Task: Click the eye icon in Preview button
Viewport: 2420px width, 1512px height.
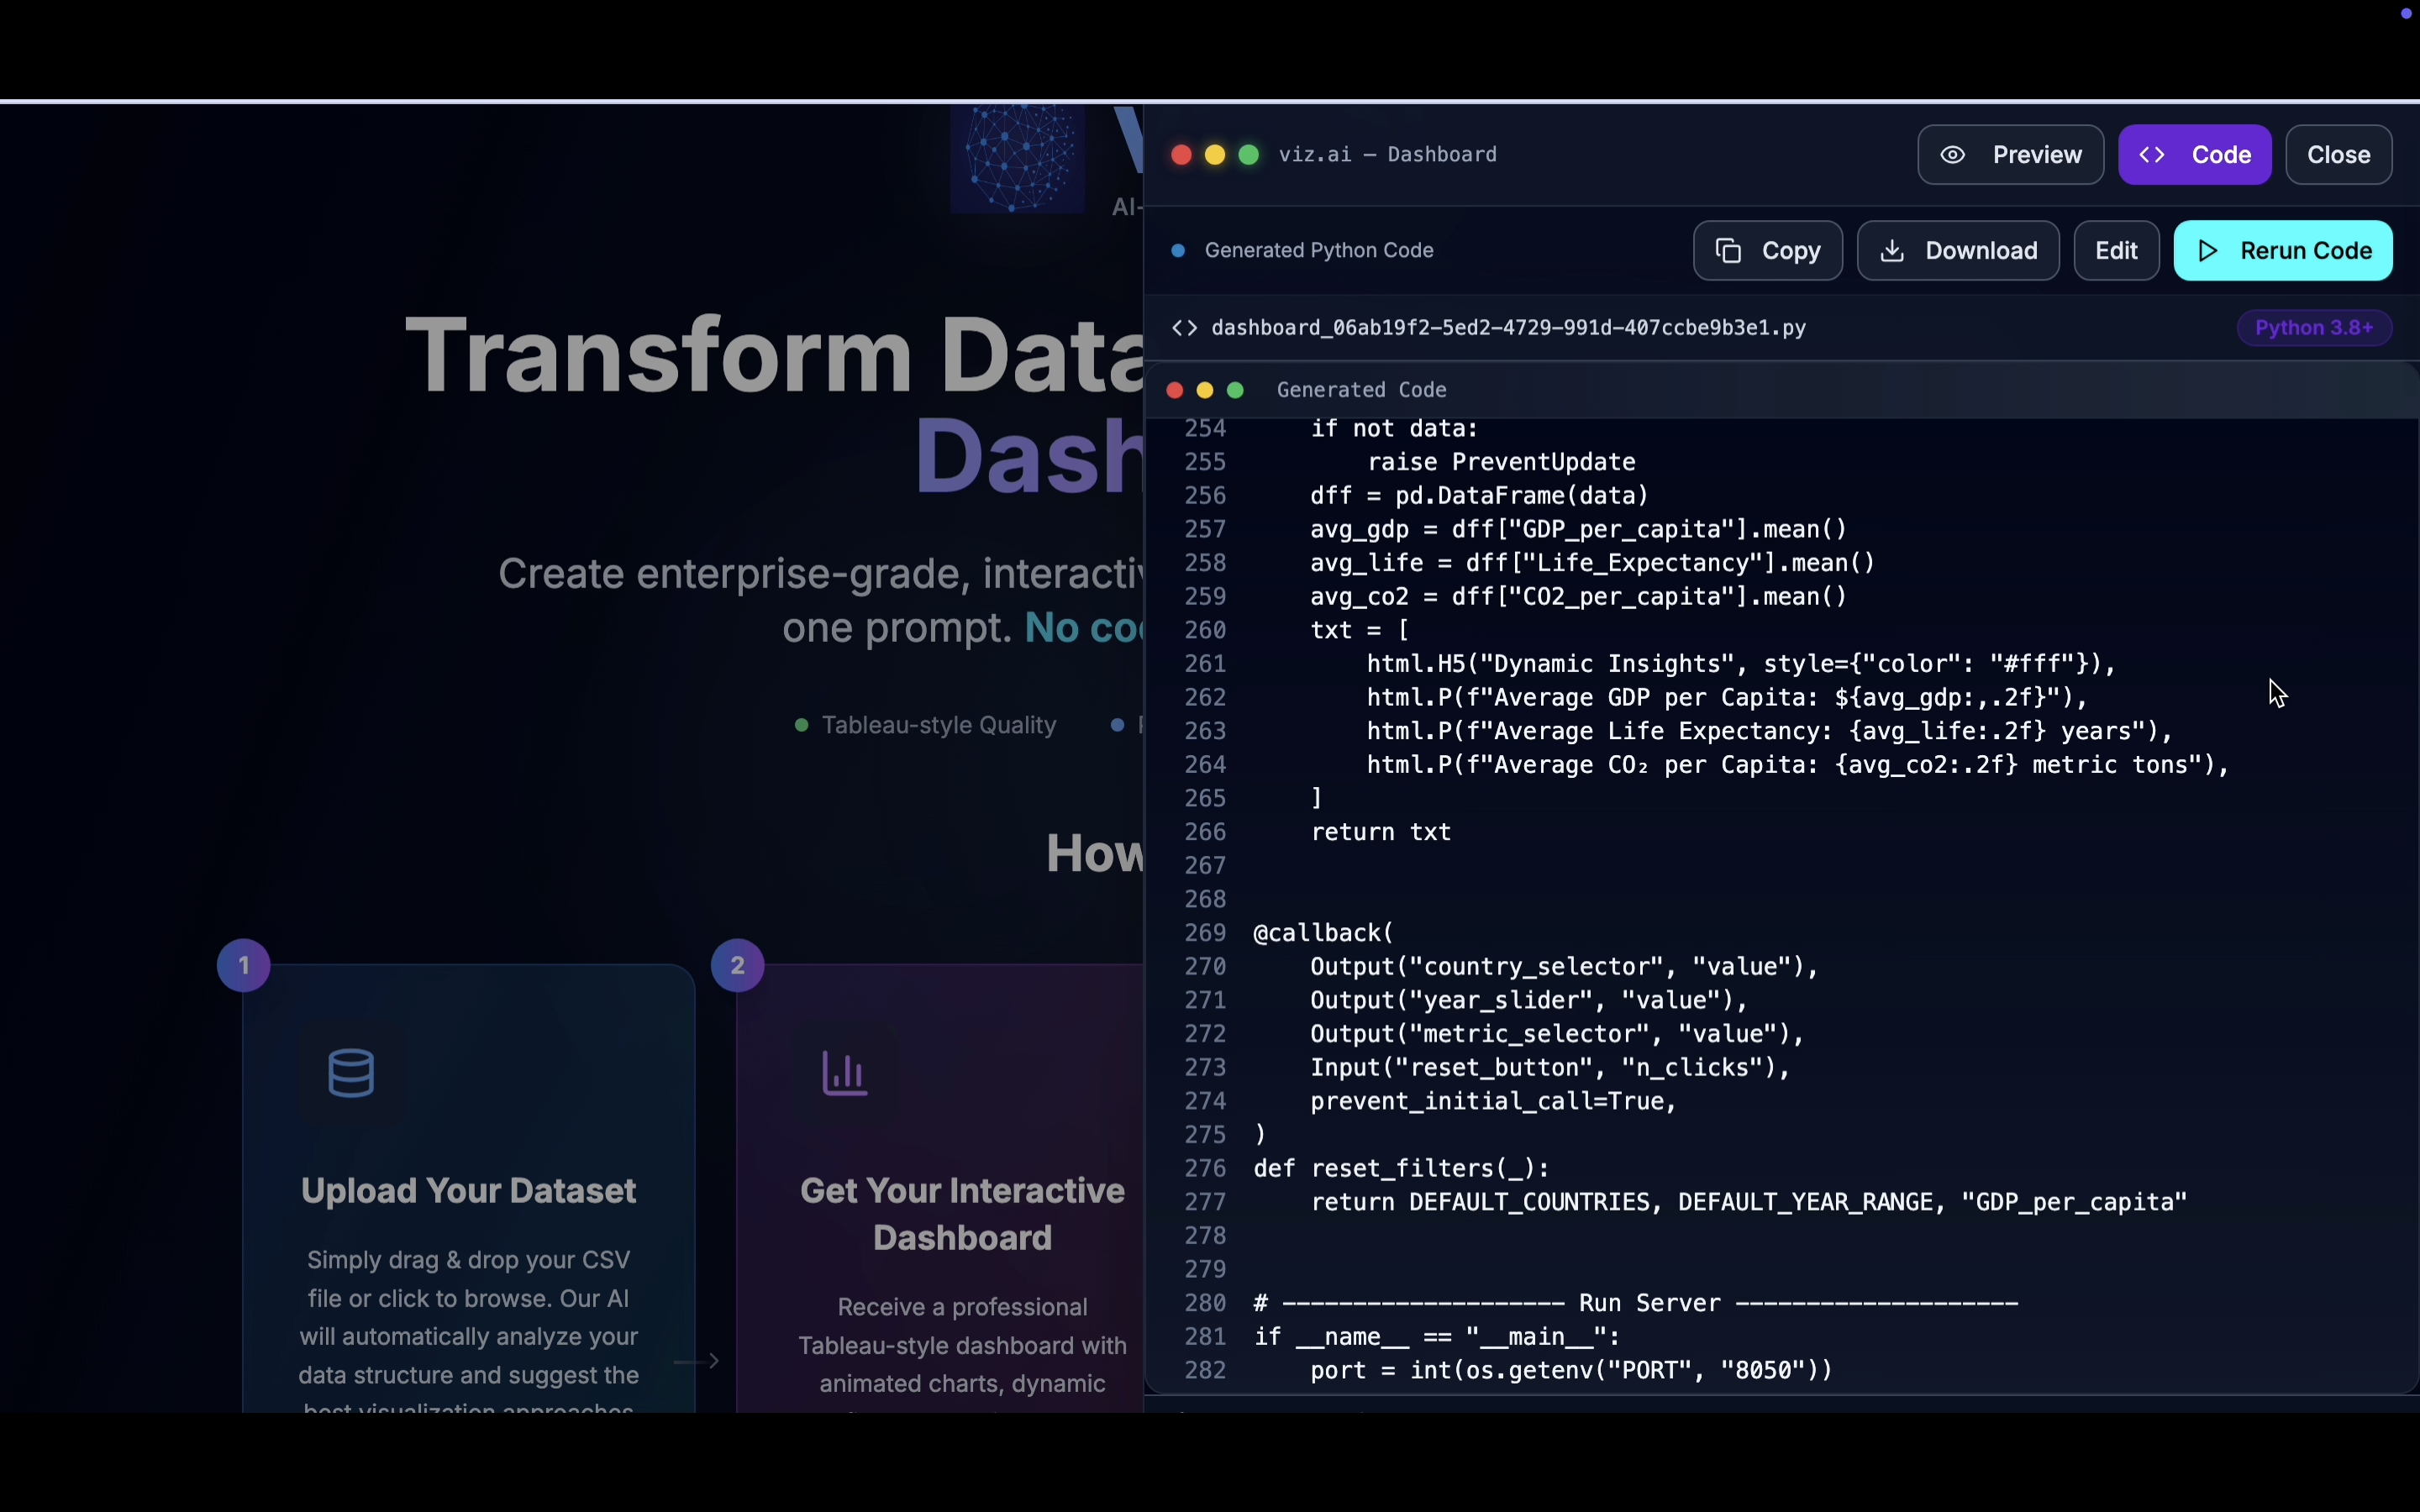Action: click(1953, 155)
